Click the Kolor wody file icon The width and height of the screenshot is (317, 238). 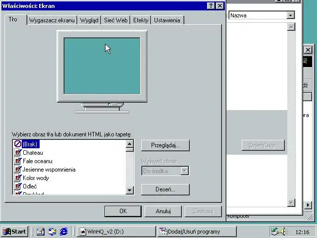tap(18, 178)
